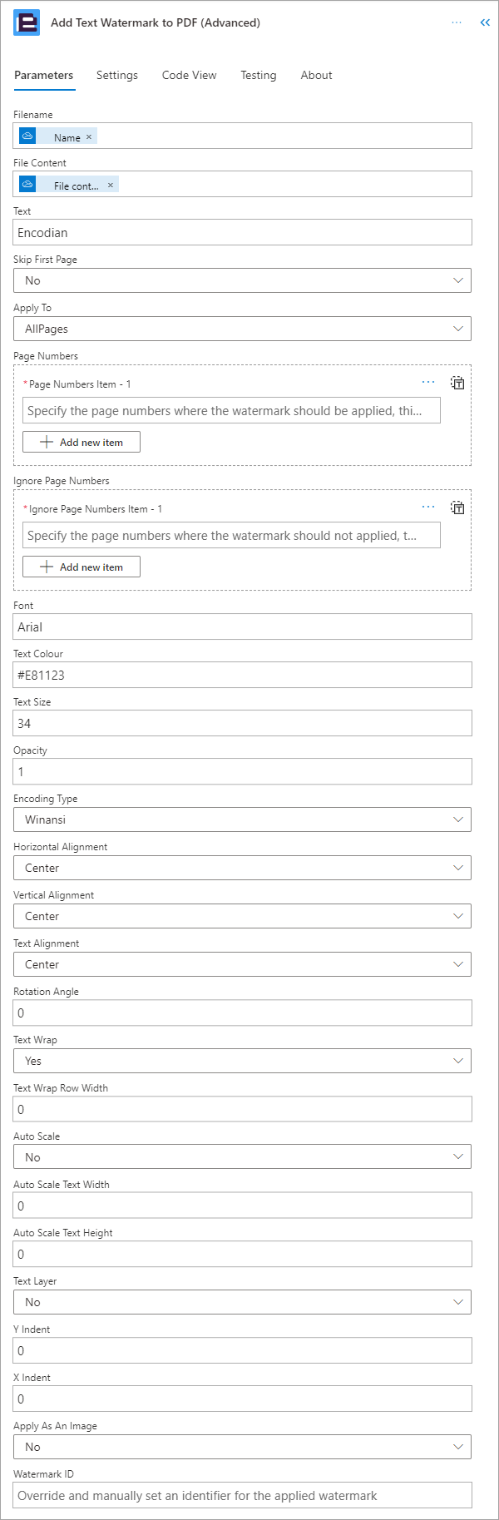
Task: Switch Ignore Page Numbers to array input icon
Action: point(457,507)
